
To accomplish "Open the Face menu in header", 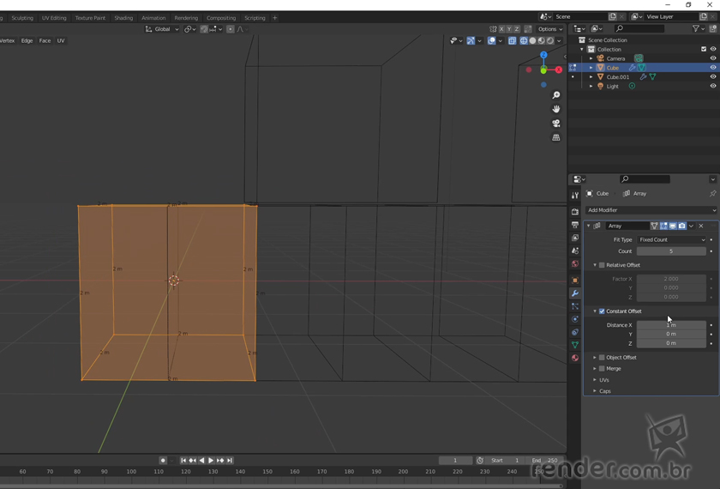I will tap(45, 40).
